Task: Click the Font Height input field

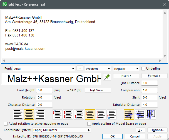Action: coord(44,90)
